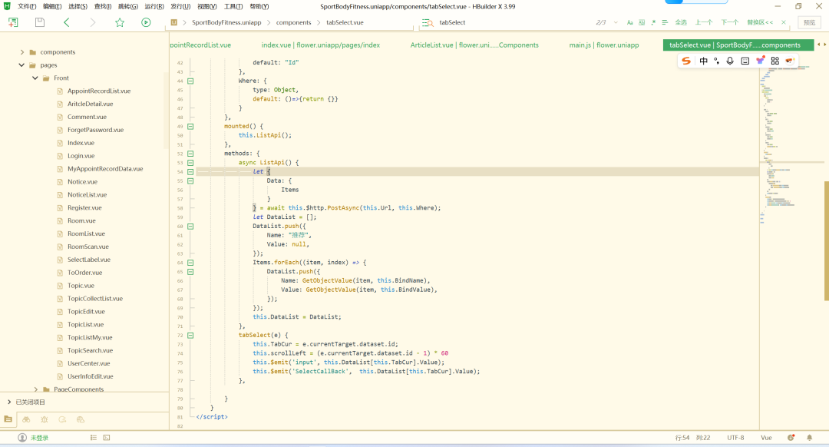Open TopicEdit.vue in the file tree
Image resolution: width=829 pixels, height=447 pixels.
click(x=86, y=312)
